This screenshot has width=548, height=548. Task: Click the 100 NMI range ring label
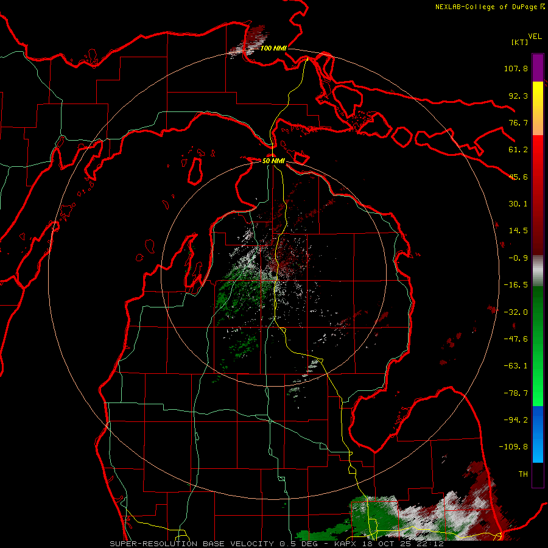click(273, 48)
